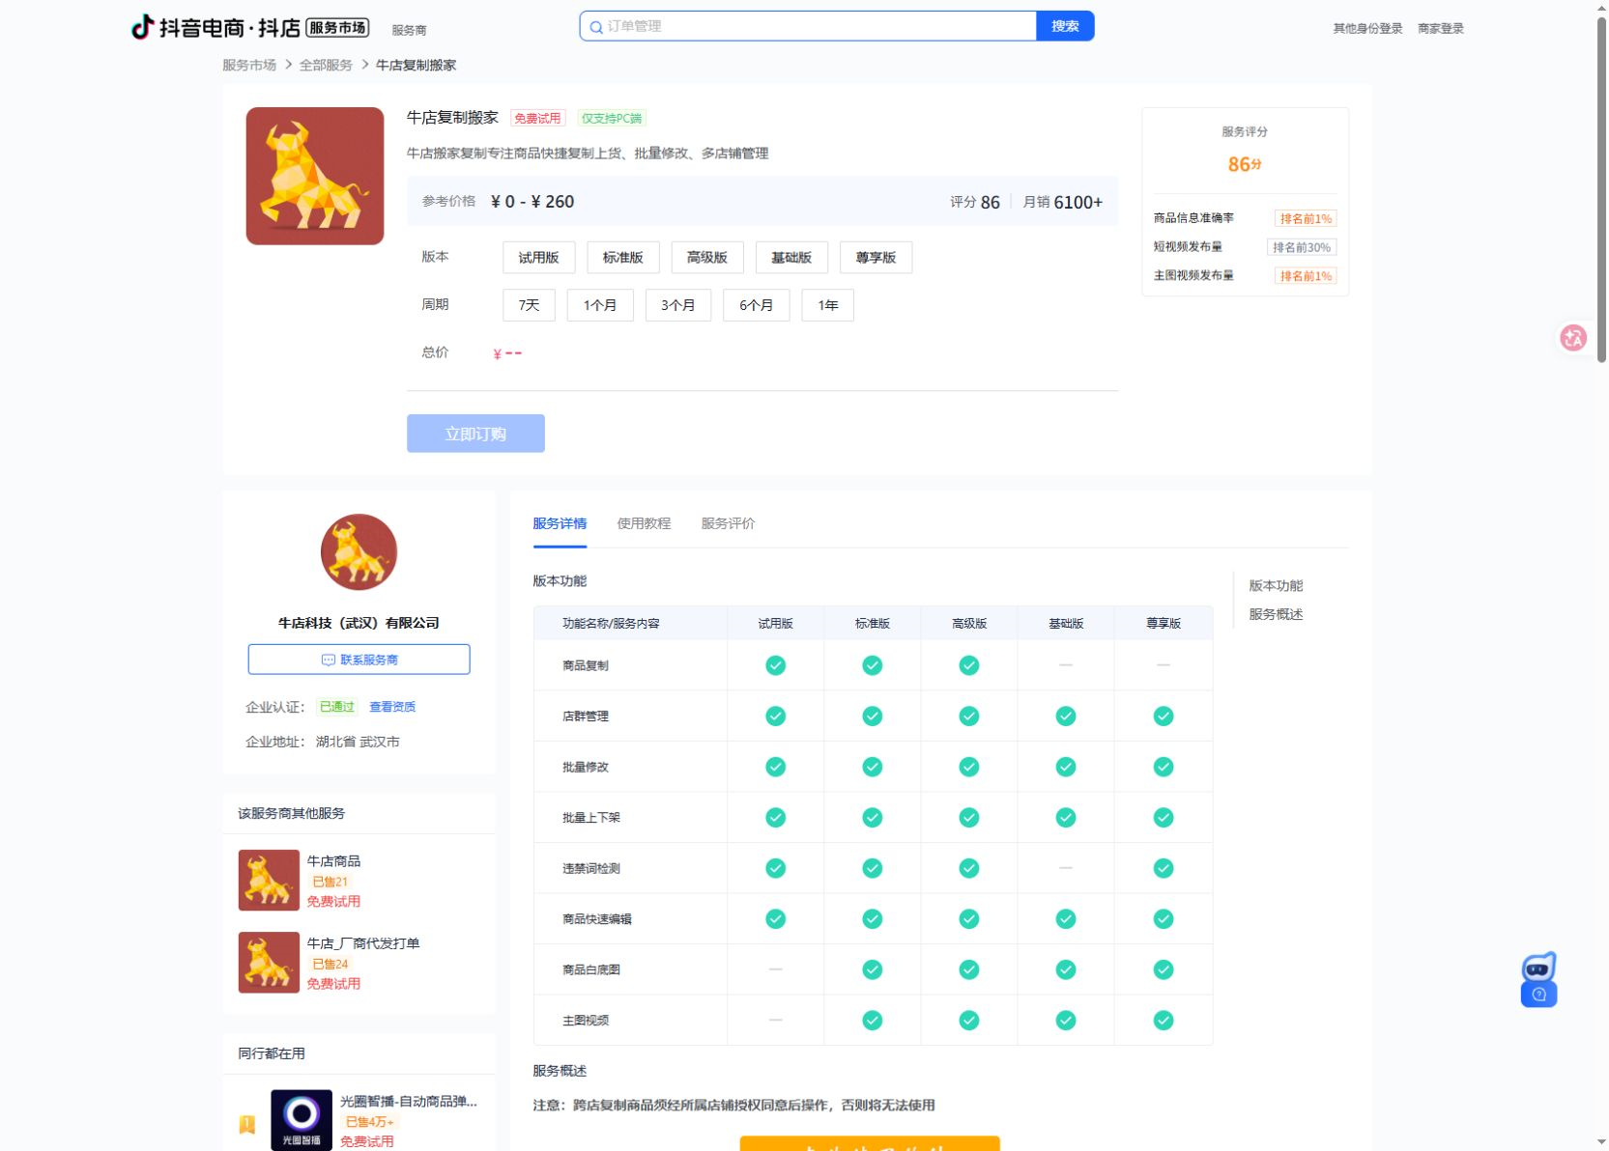Image resolution: width=1609 pixels, height=1151 pixels.
Task: Focus the 订单管理 search input field
Action: [x=817, y=26]
